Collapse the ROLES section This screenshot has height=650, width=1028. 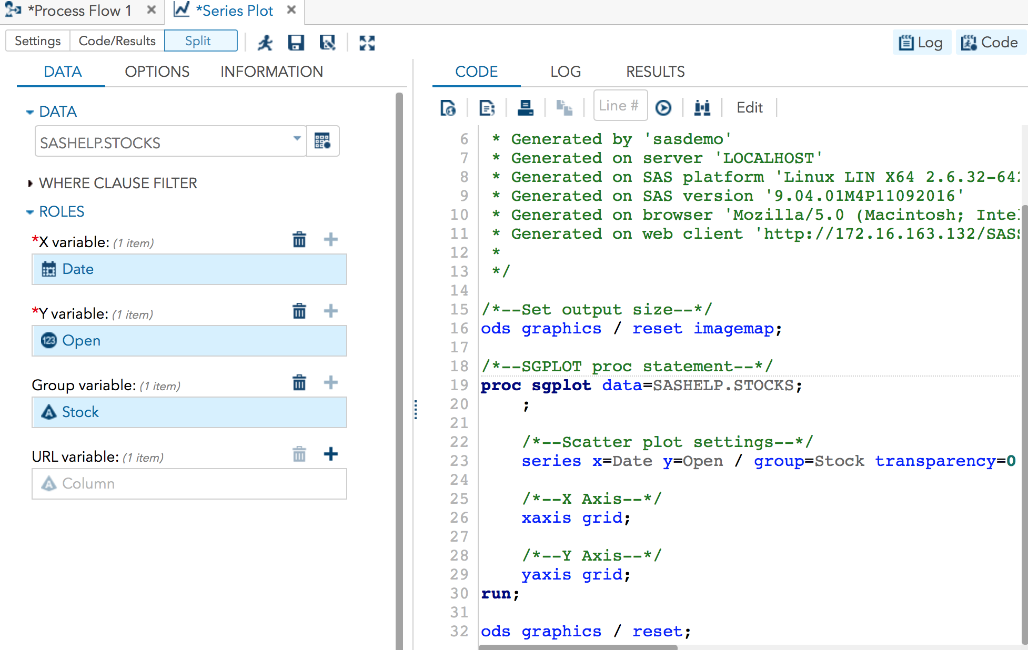[x=30, y=211]
